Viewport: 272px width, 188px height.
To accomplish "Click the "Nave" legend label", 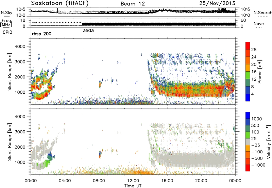I will (x=259, y=23).
